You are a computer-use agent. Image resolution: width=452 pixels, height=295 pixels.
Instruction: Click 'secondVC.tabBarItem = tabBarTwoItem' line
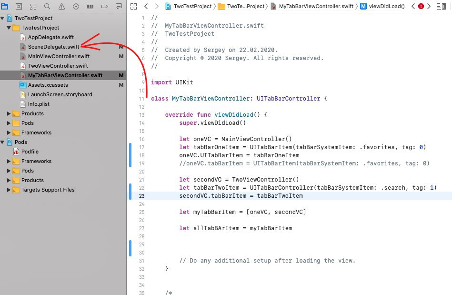click(241, 196)
